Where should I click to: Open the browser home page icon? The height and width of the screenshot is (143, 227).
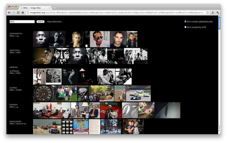pyautogui.click(x=23, y=13)
